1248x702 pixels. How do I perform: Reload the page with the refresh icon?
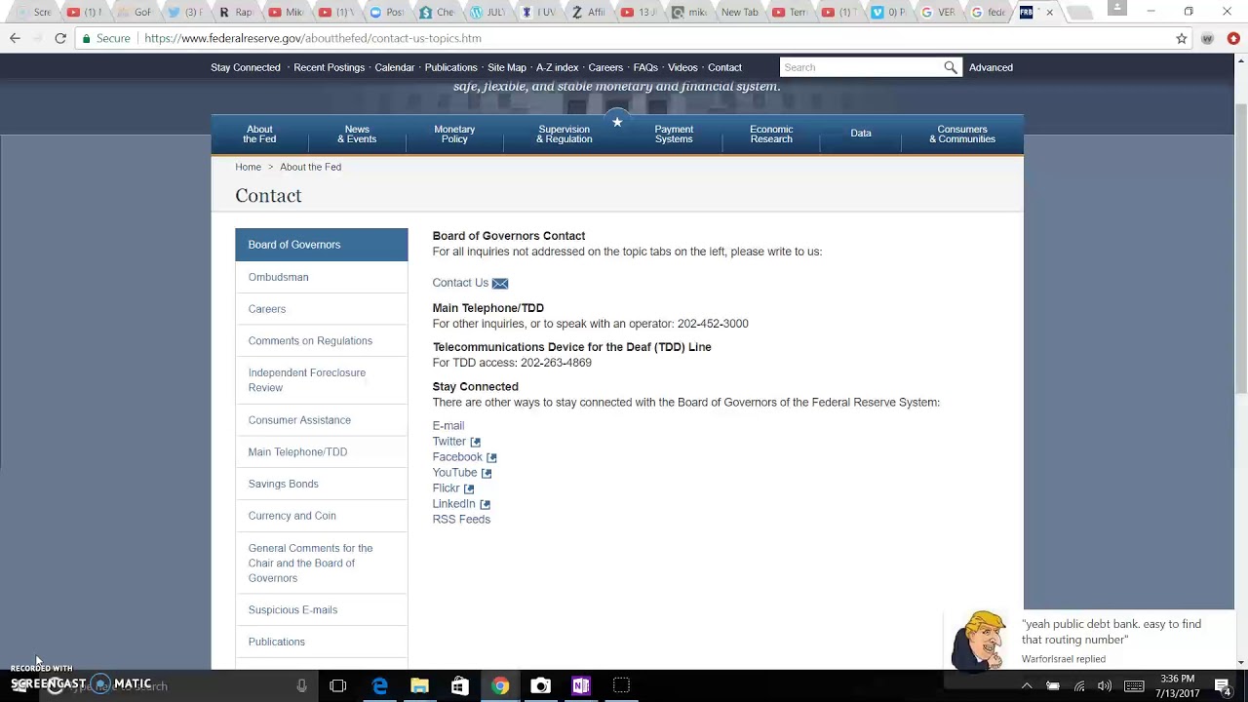pyautogui.click(x=60, y=38)
